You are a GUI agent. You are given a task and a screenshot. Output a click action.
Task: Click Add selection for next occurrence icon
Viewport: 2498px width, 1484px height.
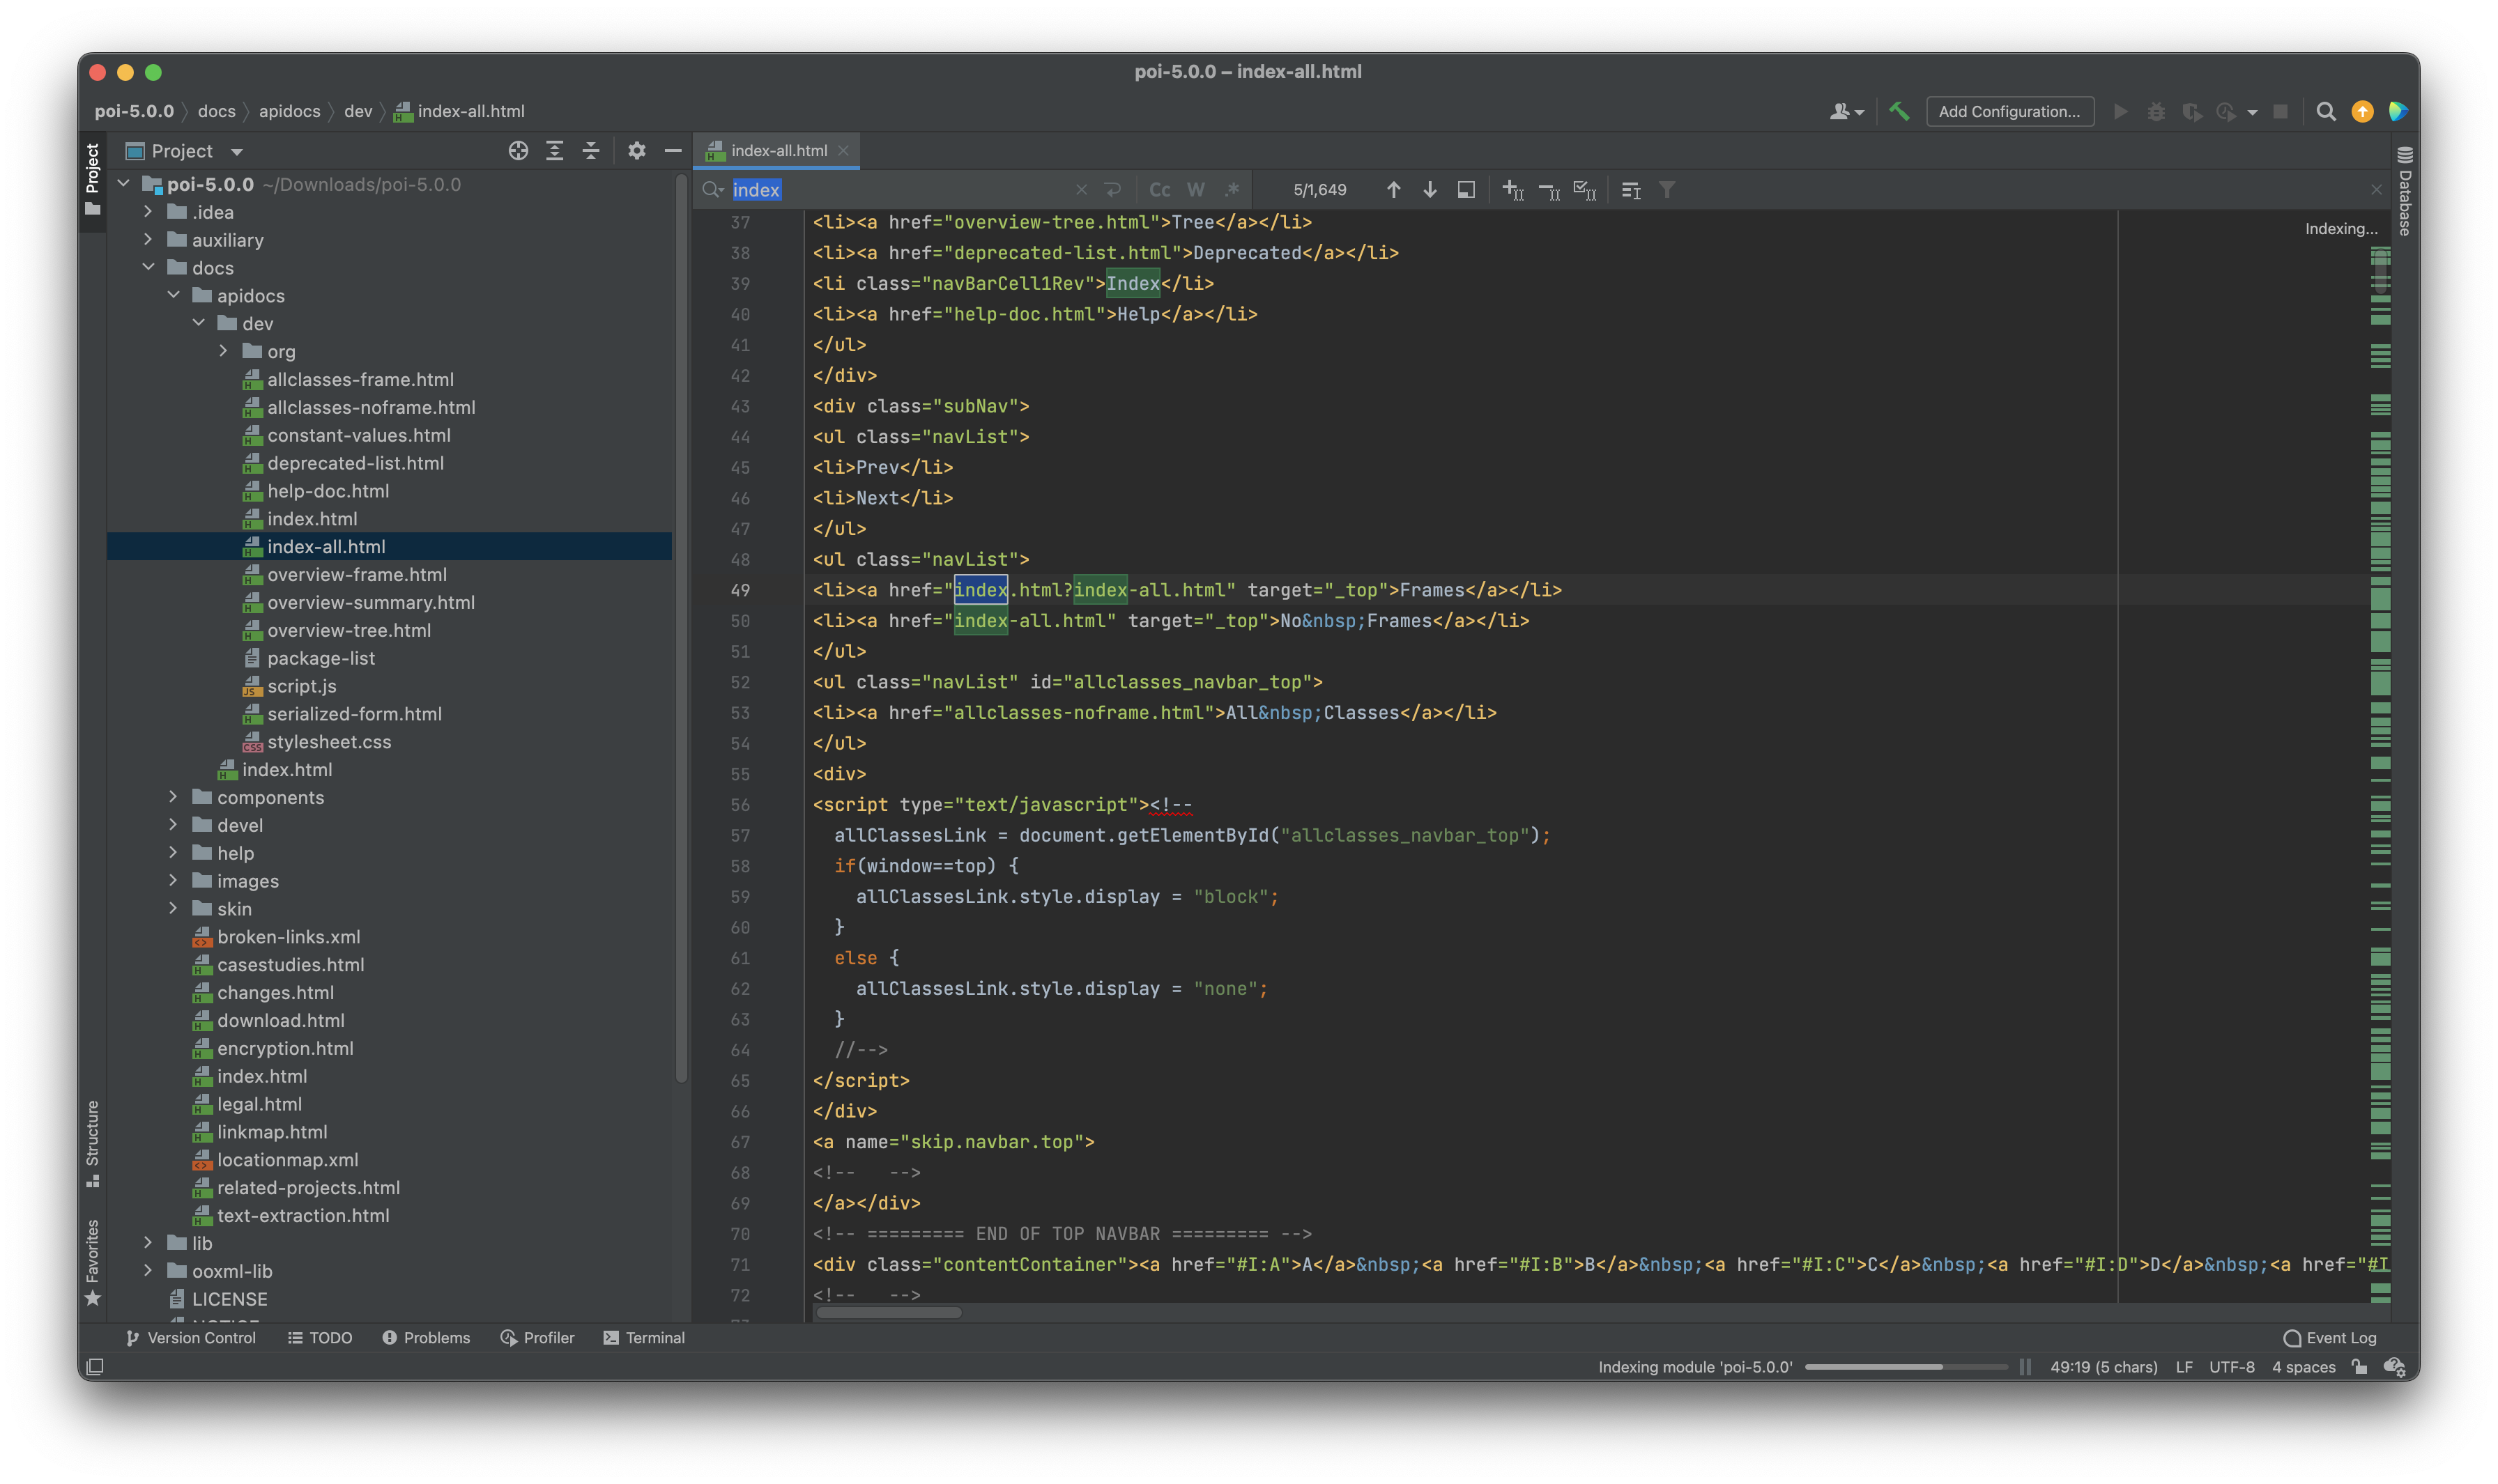tap(1512, 190)
